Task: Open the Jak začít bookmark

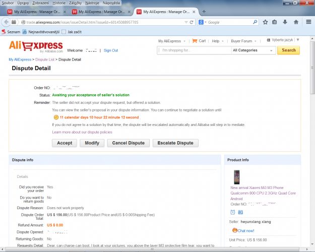Action: pos(72,32)
